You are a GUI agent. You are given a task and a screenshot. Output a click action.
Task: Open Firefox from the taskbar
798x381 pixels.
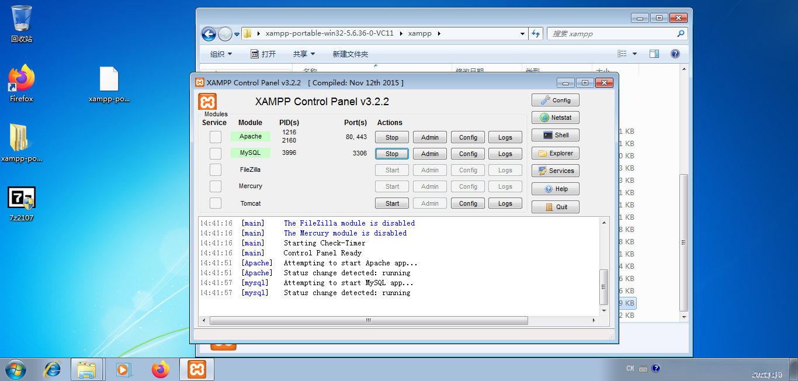click(160, 369)
